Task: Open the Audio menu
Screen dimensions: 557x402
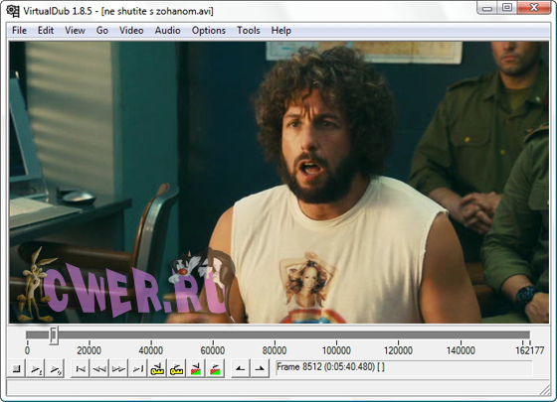Action: (x=167, y=31)
